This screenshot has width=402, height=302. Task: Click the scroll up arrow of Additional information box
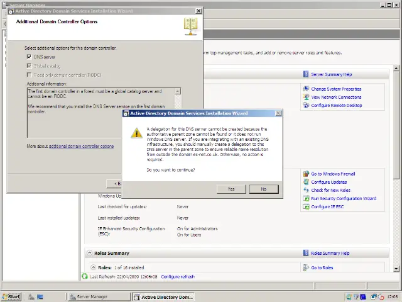pyautogui.click(x=177, y=91)
